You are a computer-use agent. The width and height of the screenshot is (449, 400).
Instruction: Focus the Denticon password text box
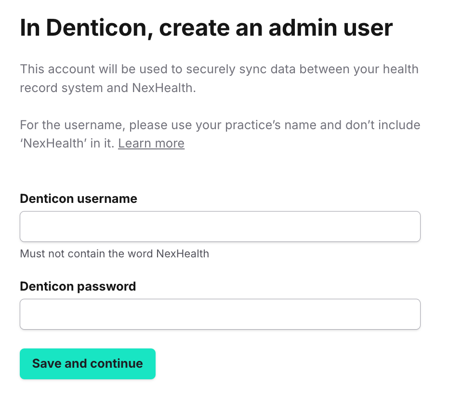pyautogui.click(x=220, y=314)
